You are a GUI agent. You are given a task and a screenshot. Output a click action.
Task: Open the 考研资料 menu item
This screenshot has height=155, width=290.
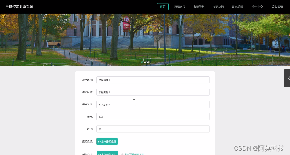click(199, 7)
